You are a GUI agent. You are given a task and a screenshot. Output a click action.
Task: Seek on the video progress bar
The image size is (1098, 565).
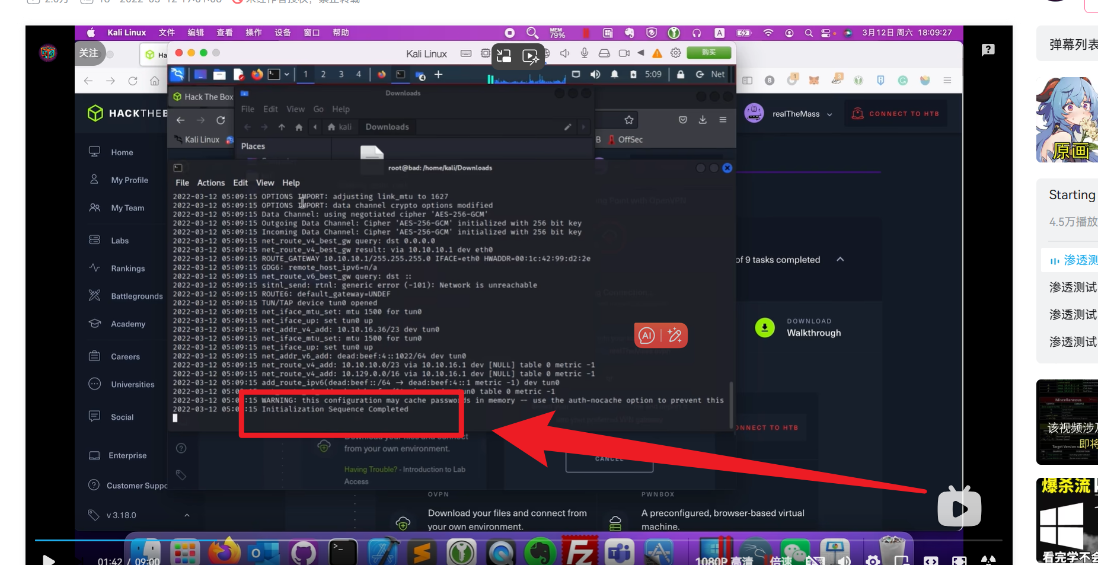tap(518, 540)
